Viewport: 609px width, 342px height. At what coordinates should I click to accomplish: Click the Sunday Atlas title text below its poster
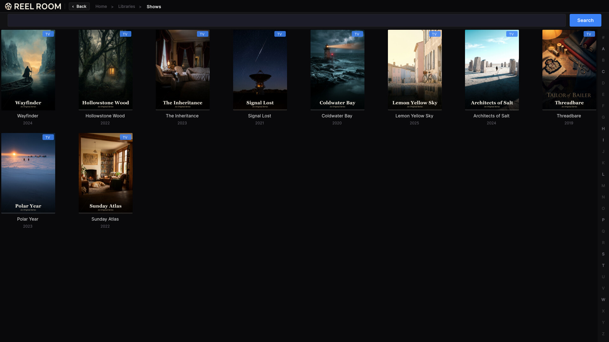pos(105,219)
